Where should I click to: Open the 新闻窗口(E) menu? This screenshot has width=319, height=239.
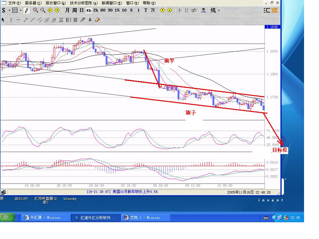point(112,3)
